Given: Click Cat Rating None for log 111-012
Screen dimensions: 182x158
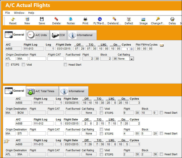Looking at the screenshot, I should click(x=89, y=133).
